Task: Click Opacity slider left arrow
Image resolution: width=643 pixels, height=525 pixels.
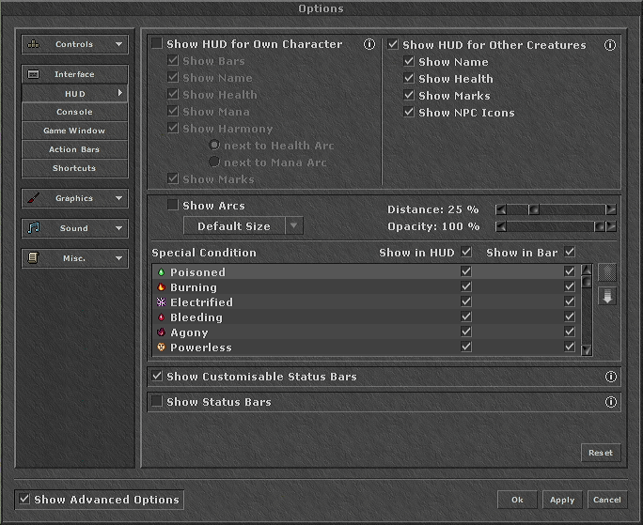Action: tap(501, 226)
